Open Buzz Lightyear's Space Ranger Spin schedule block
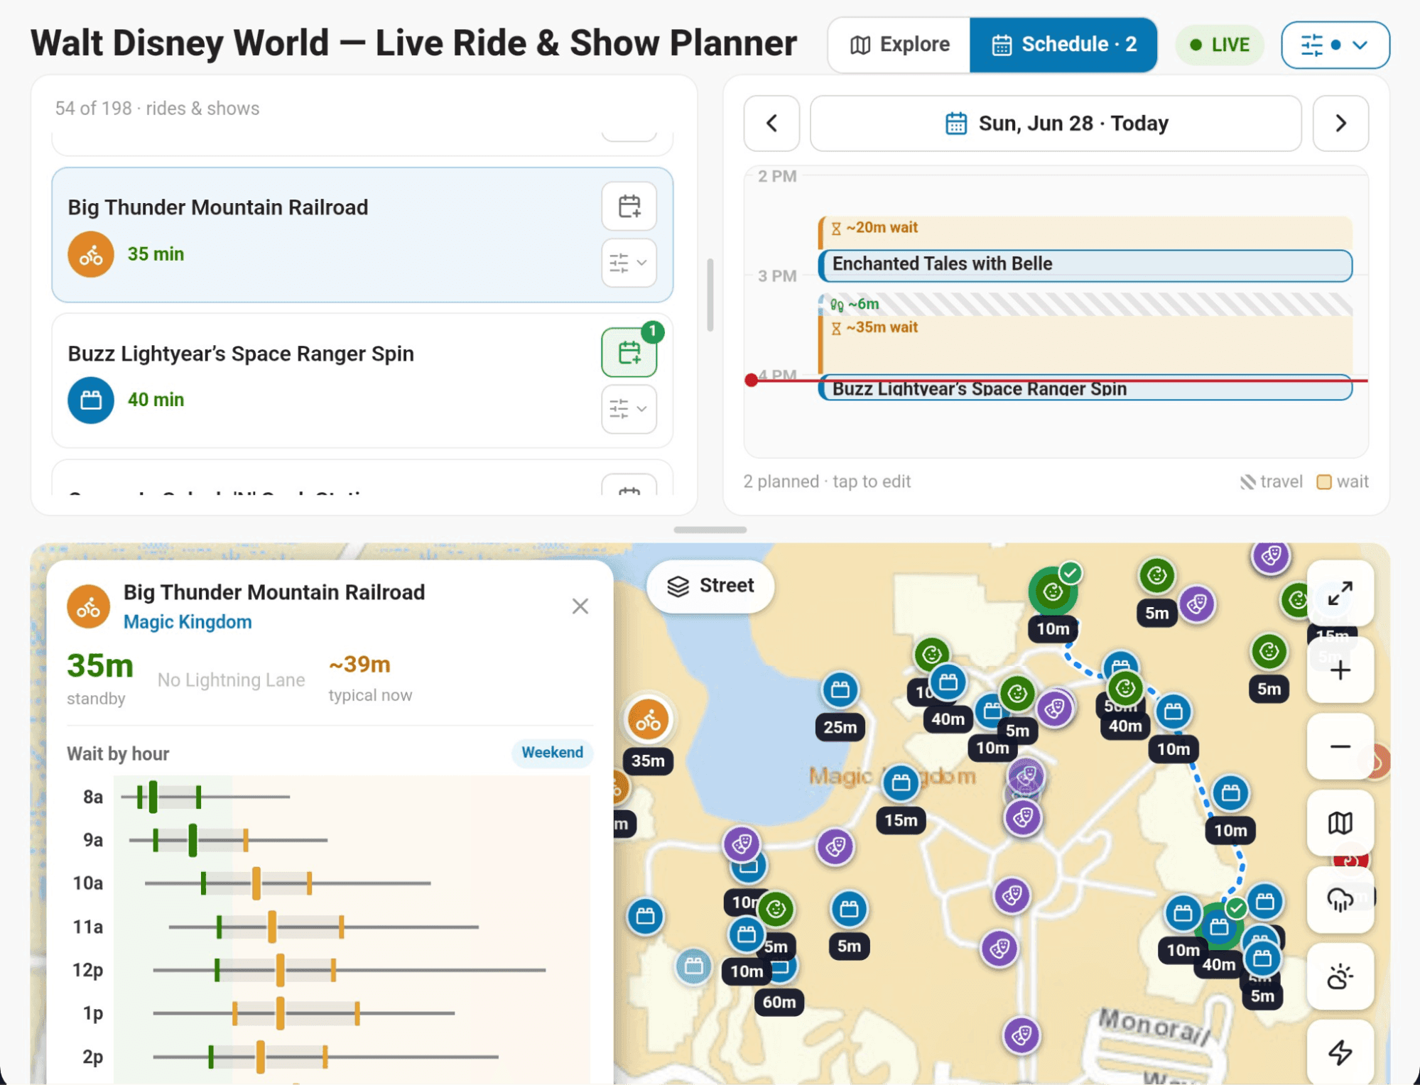 coord(1085,388)
